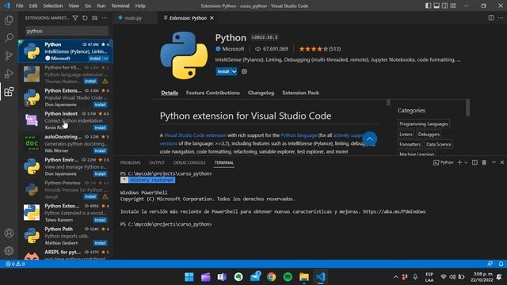
Task: Click Microsoft publisher link on details page
Action: pos(233,49)
